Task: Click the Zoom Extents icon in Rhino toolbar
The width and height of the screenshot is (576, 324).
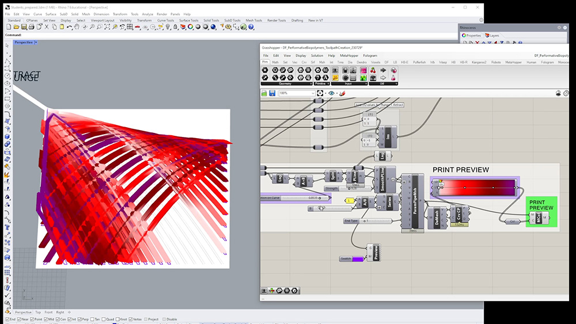Action: pyautogui.click(x=107, y=27)
